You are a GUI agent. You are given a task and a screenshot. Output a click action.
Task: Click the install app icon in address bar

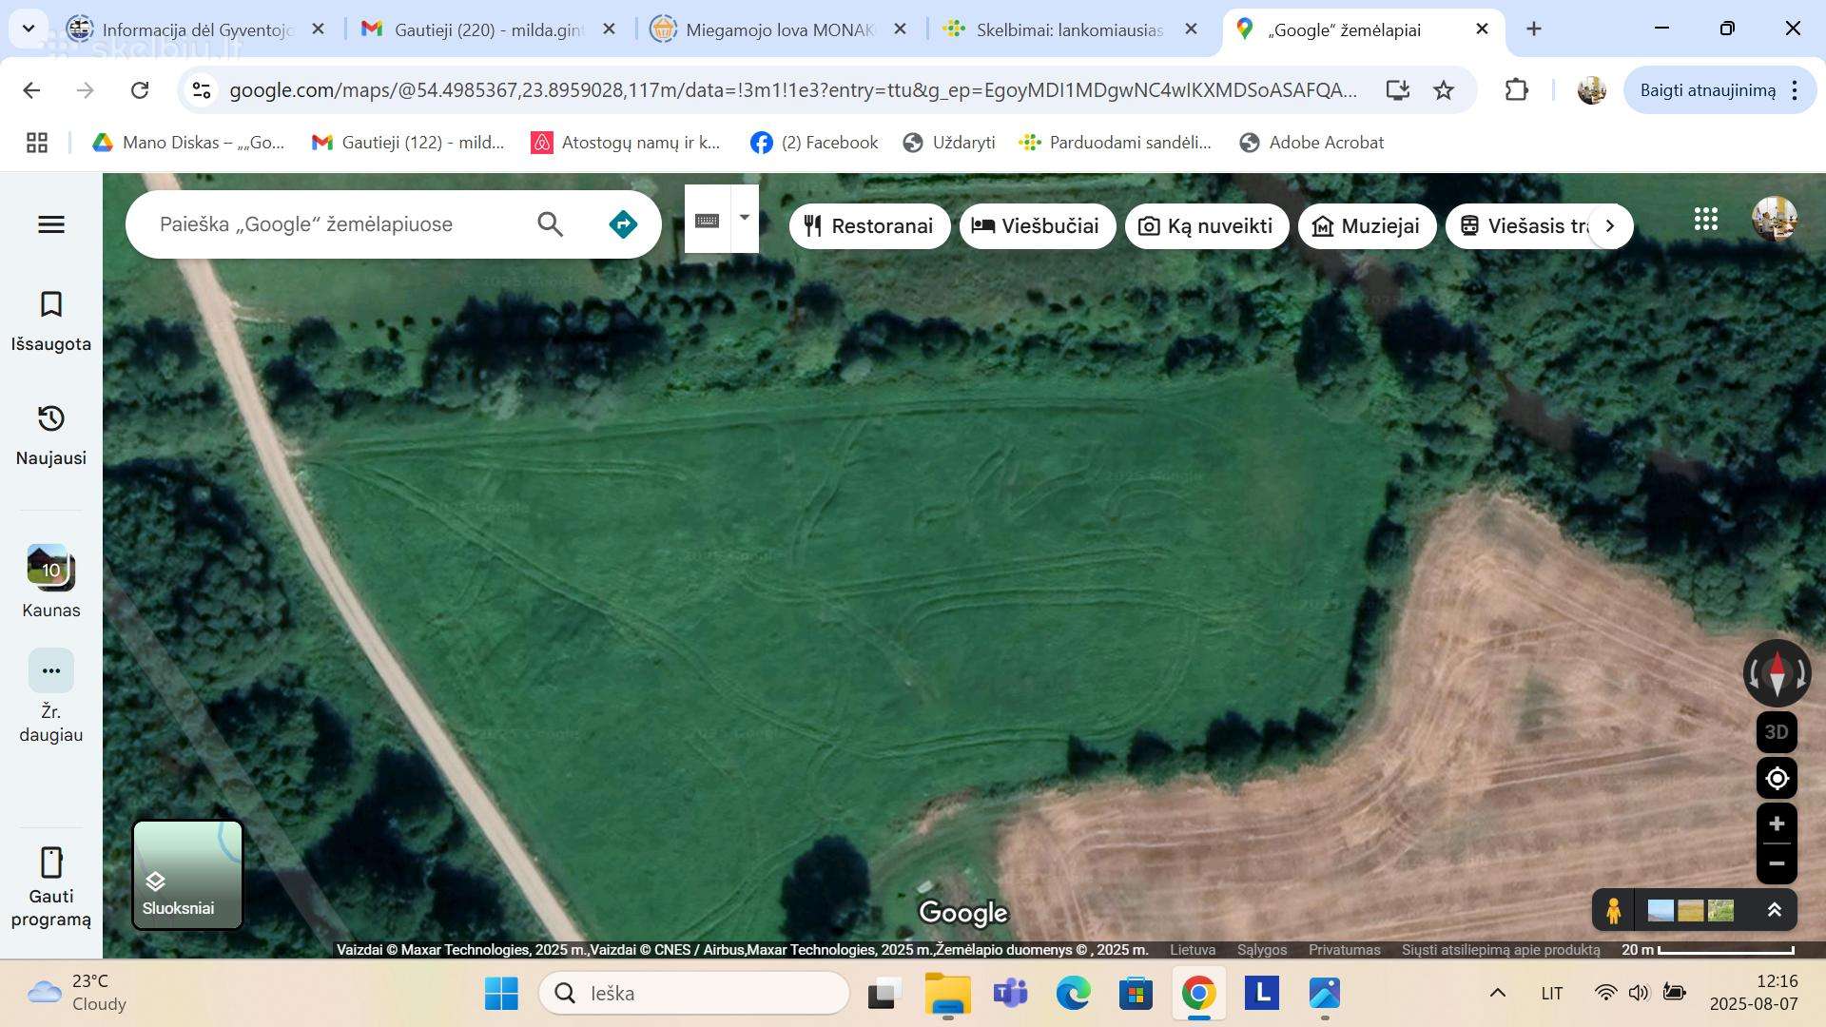point(1397,90)
